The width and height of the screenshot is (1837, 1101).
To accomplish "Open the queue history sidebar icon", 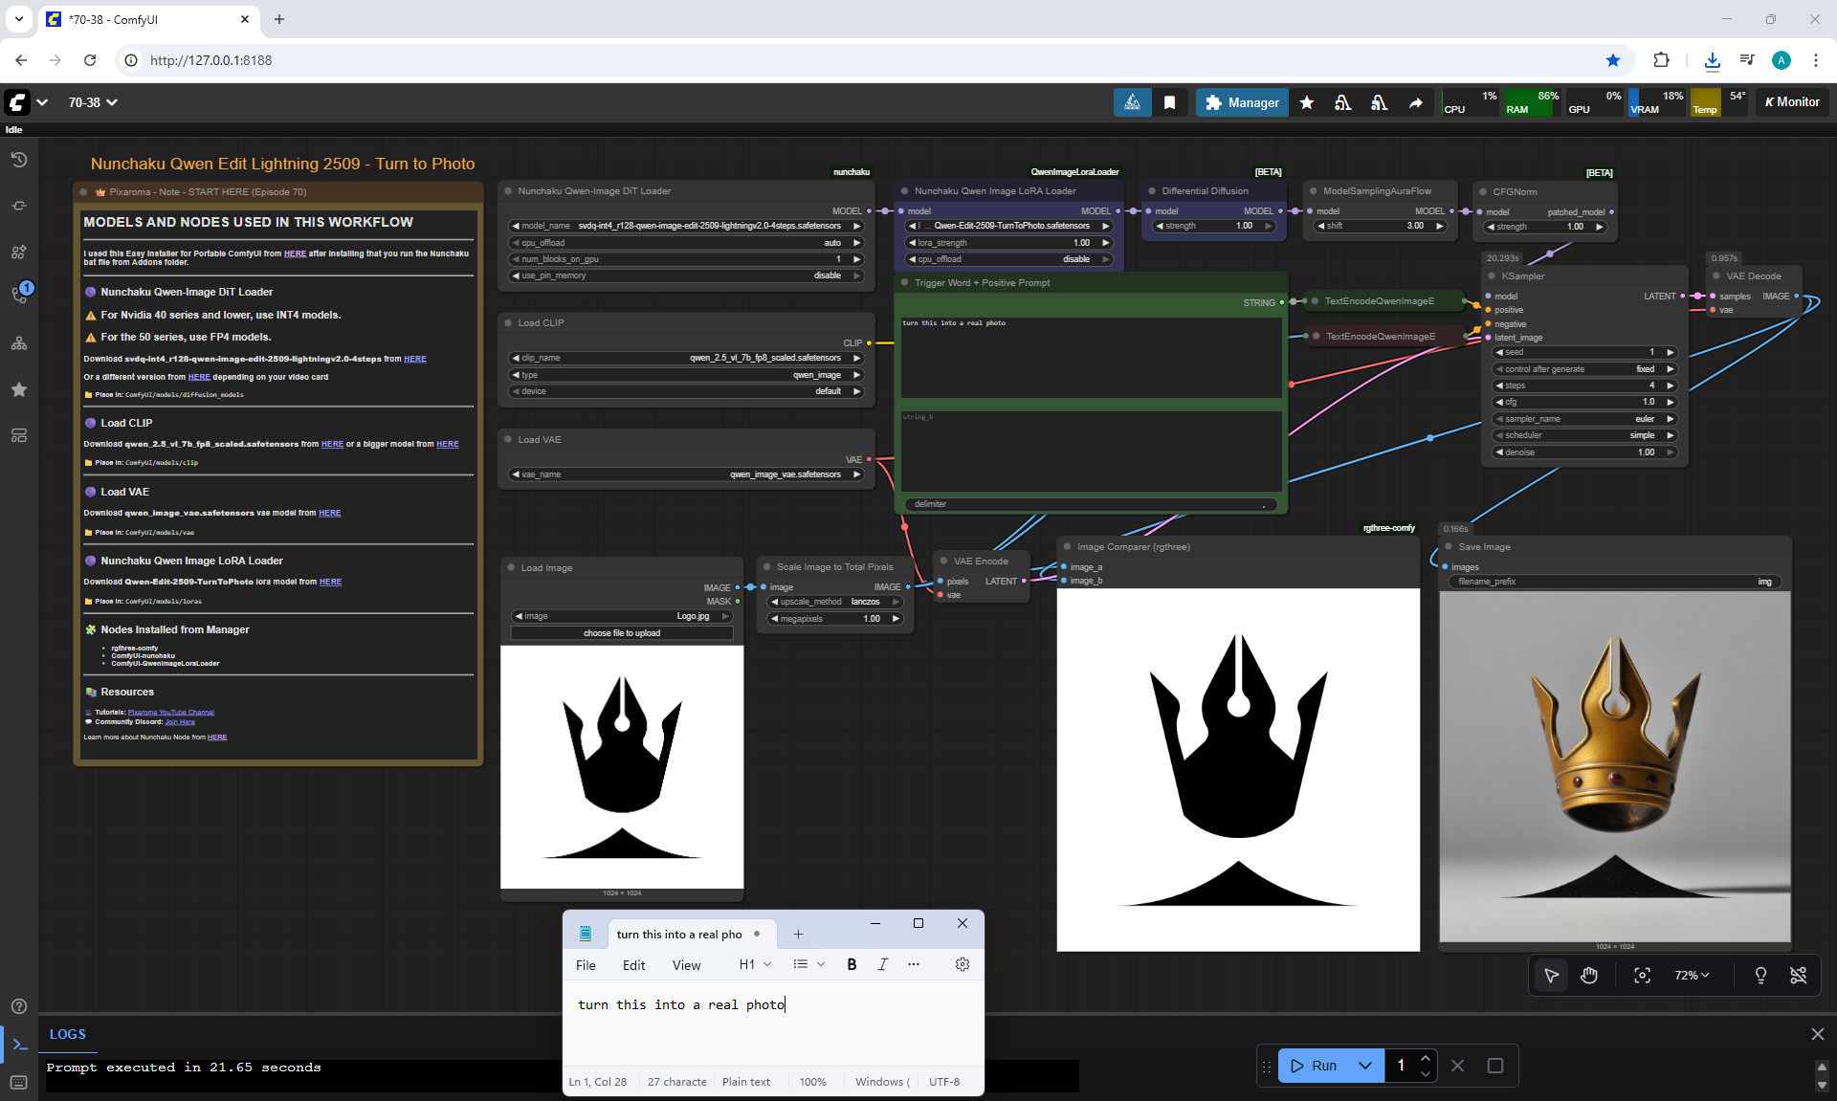I will click(x=19, y=160).
